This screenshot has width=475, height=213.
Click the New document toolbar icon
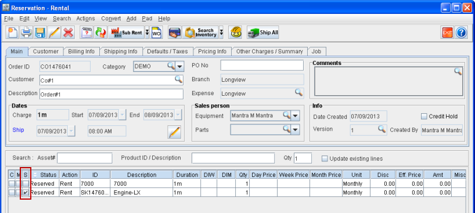point(12,32)
